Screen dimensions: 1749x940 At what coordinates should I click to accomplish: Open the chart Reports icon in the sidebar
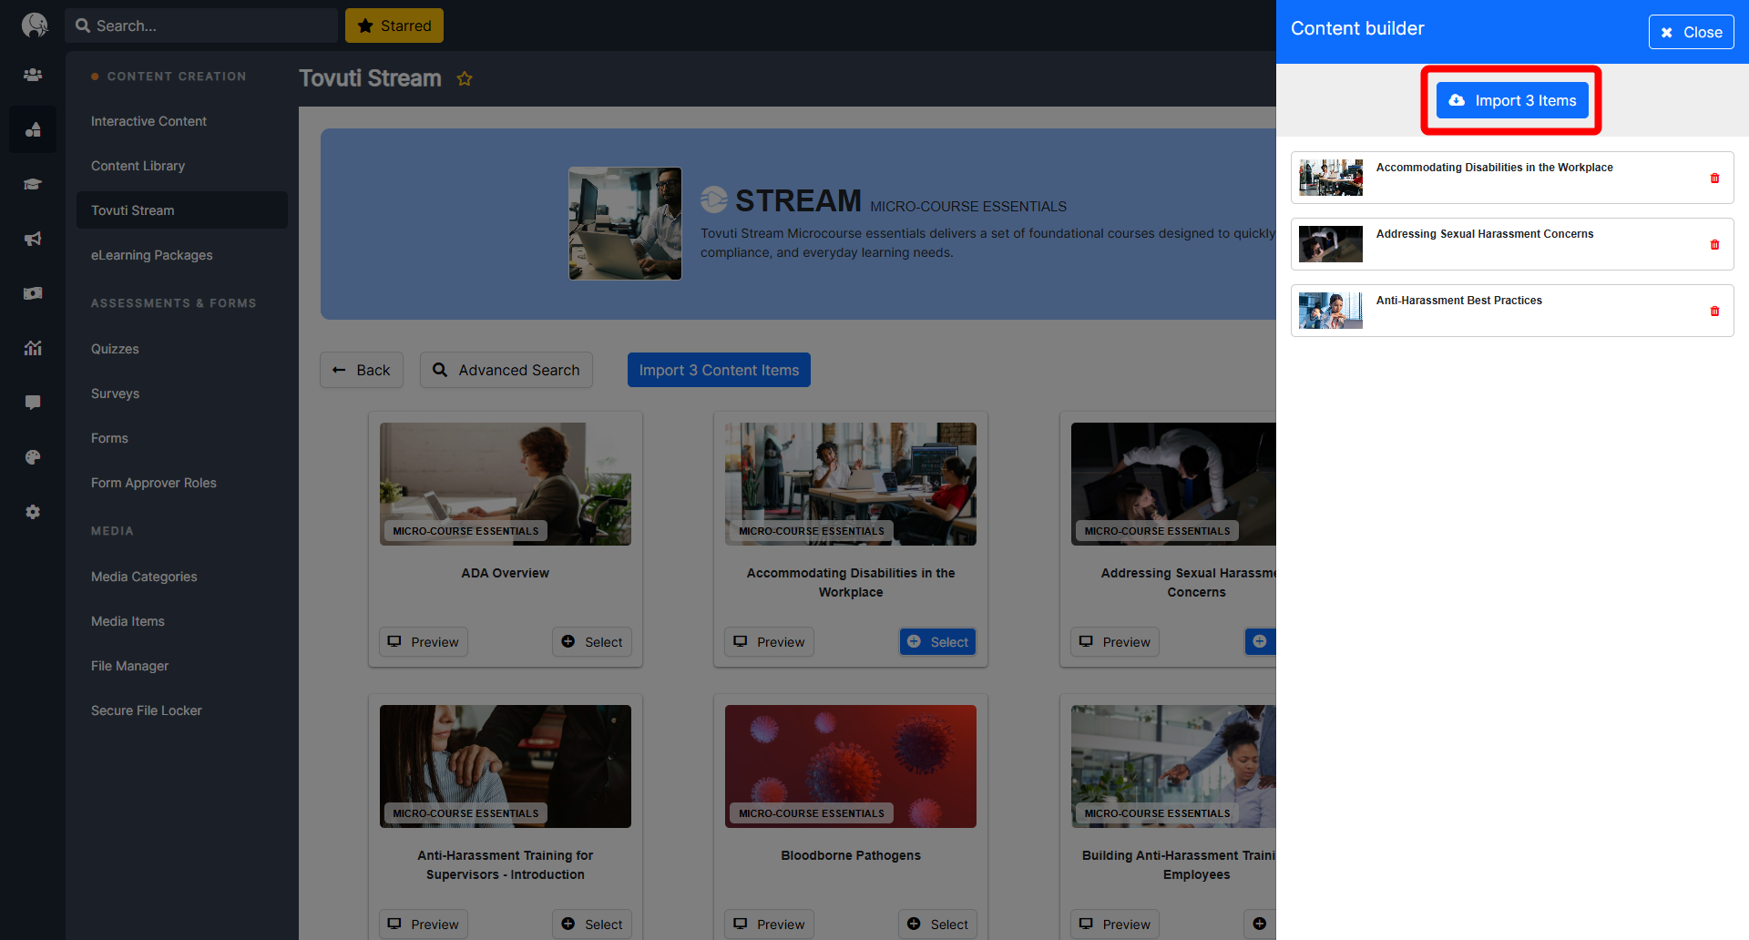[x=33, y=348]
